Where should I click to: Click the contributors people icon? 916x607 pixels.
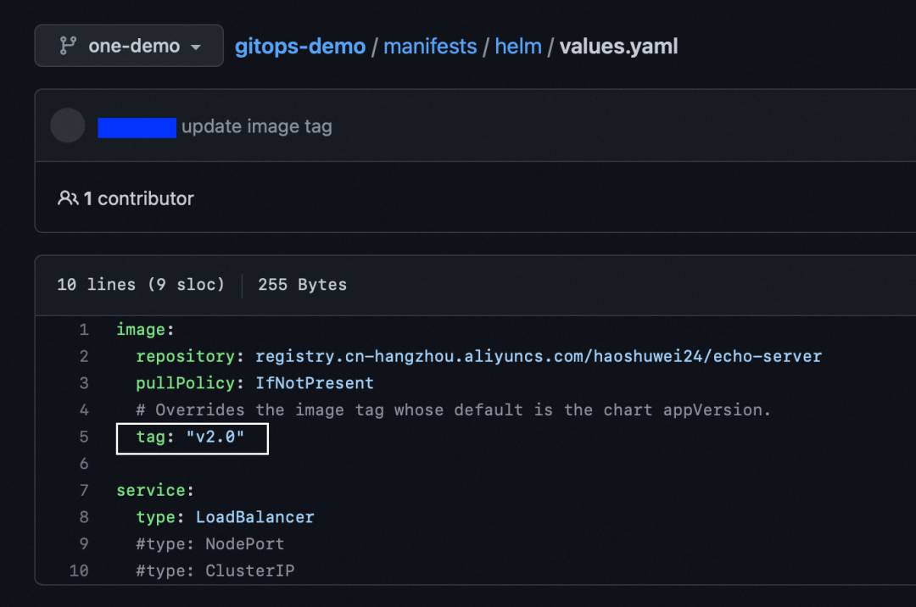coord(68,198)
